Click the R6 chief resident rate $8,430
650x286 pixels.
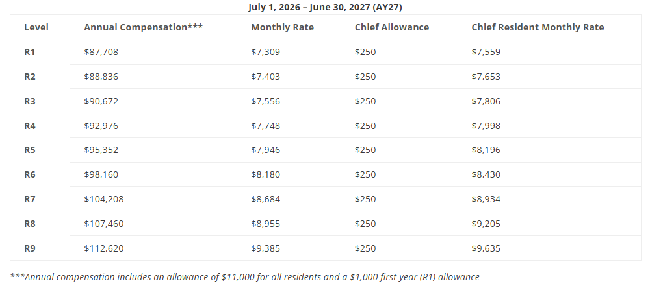point(486,174)
